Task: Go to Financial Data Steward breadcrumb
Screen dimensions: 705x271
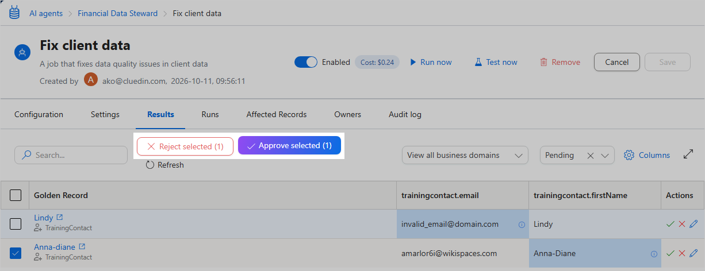Action: [117, 13]
